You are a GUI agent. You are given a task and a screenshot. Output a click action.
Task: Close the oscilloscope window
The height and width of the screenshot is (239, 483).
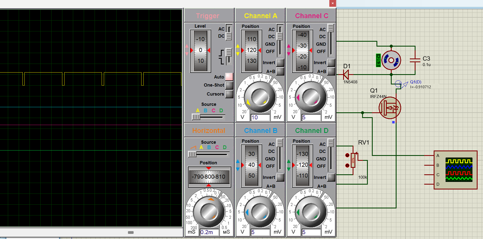pyautogui.click(x=333, y=3)
